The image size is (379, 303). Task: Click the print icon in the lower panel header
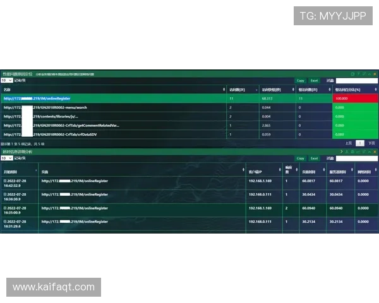coord(352,152)
